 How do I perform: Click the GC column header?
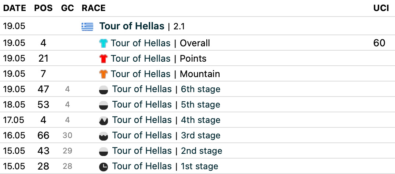click(x=68, y=8)
